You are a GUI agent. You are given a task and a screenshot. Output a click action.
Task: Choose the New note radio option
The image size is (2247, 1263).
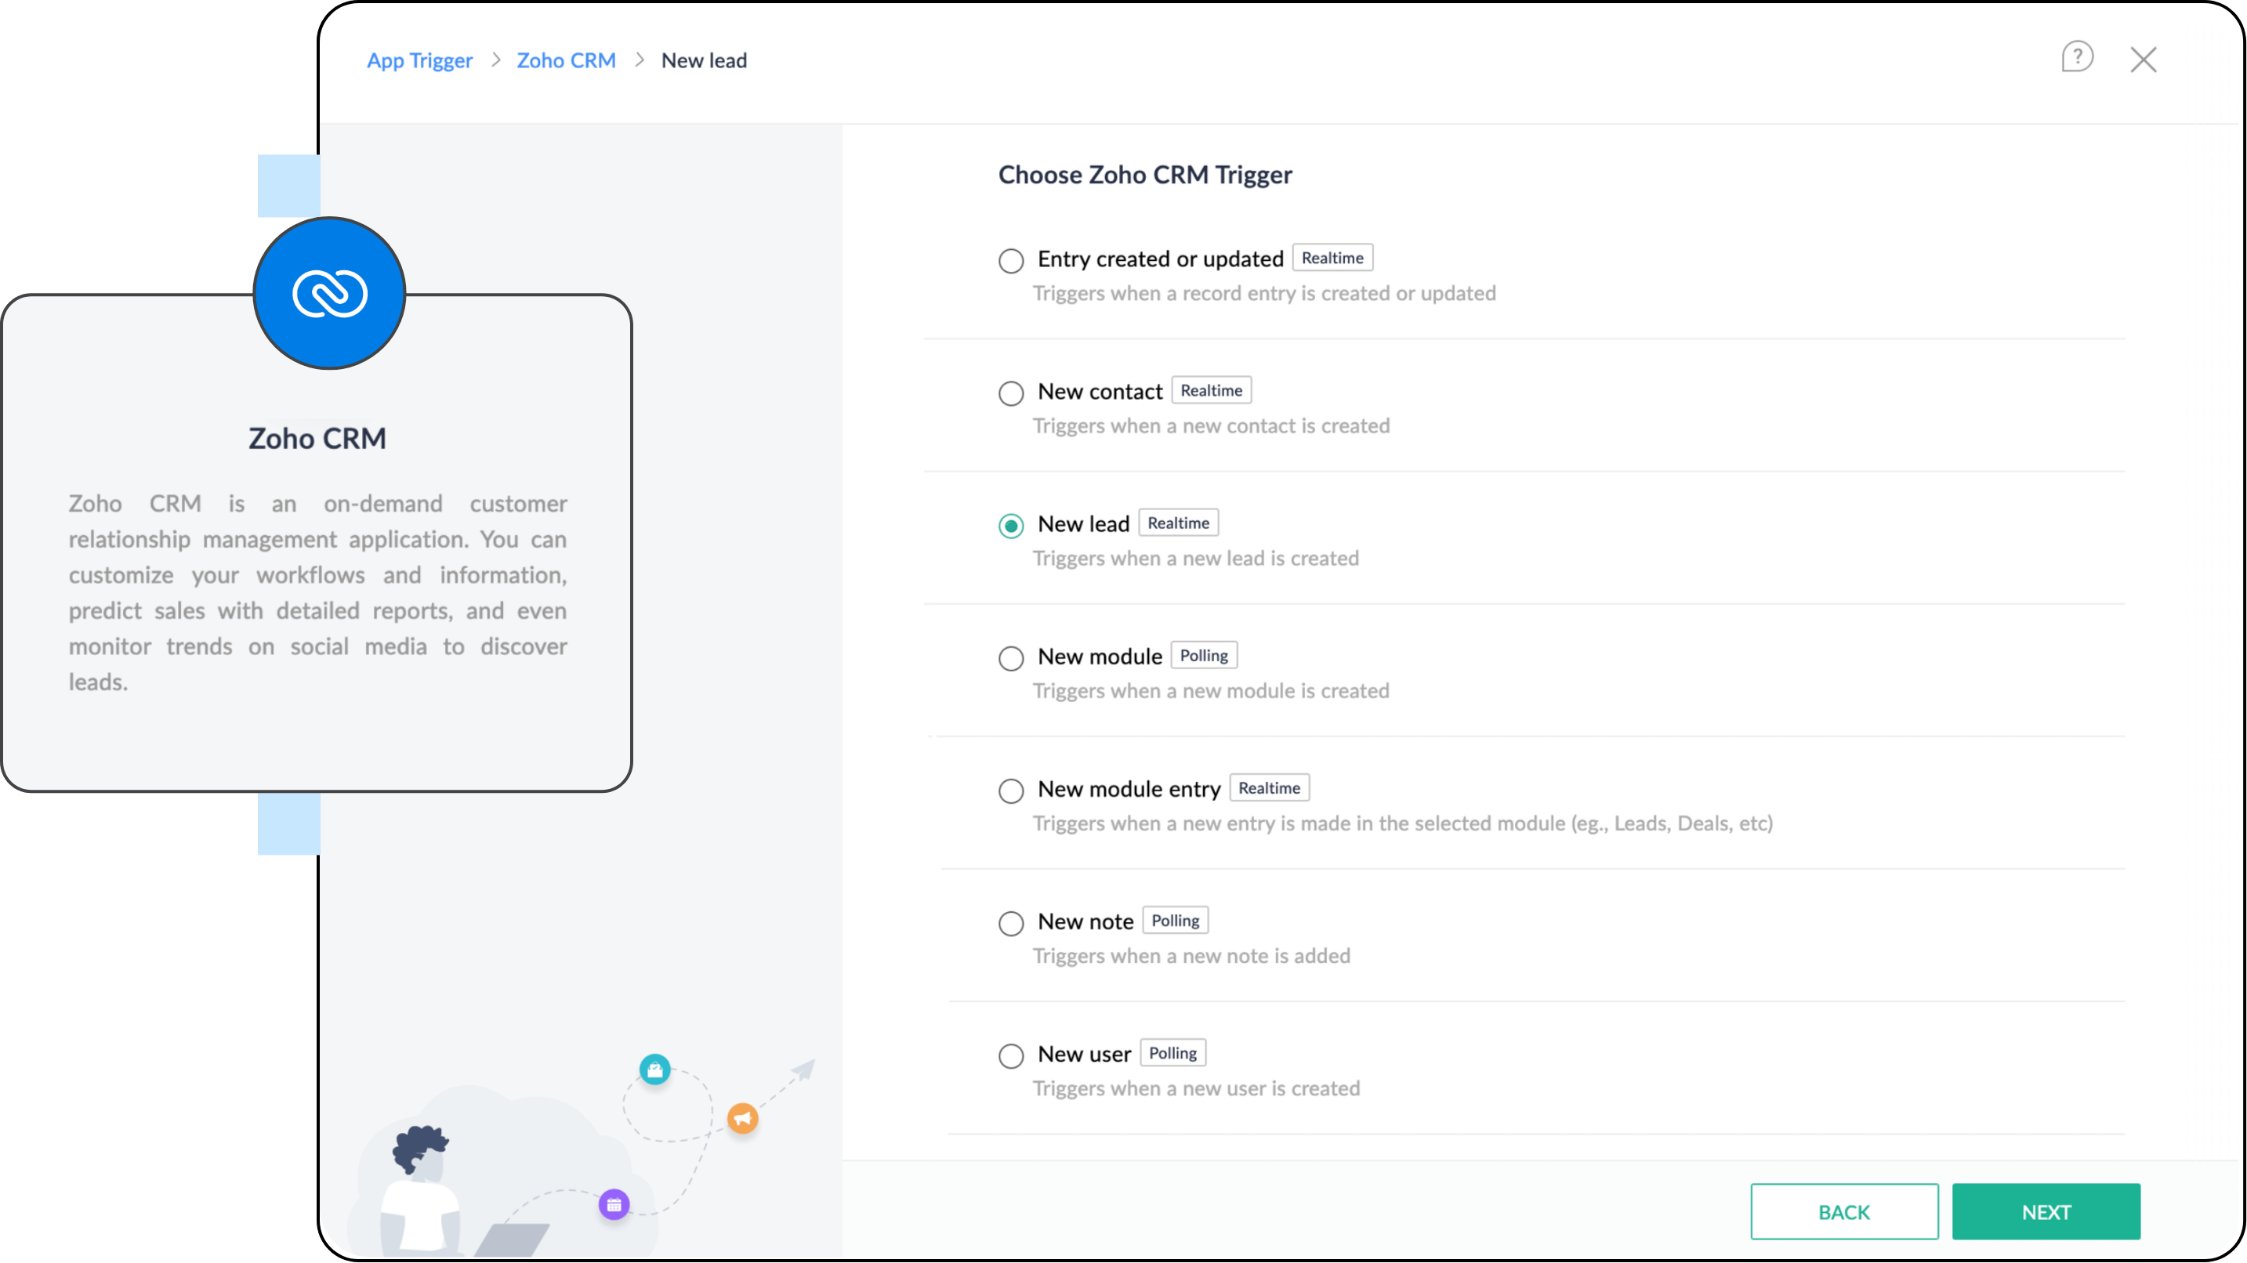(1011, 923)
